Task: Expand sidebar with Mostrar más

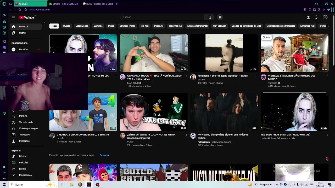Action: click(25, 175)
